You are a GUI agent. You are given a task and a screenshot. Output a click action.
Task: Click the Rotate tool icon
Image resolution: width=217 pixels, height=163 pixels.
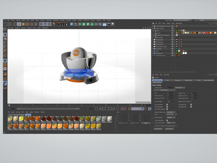[27, 24]
